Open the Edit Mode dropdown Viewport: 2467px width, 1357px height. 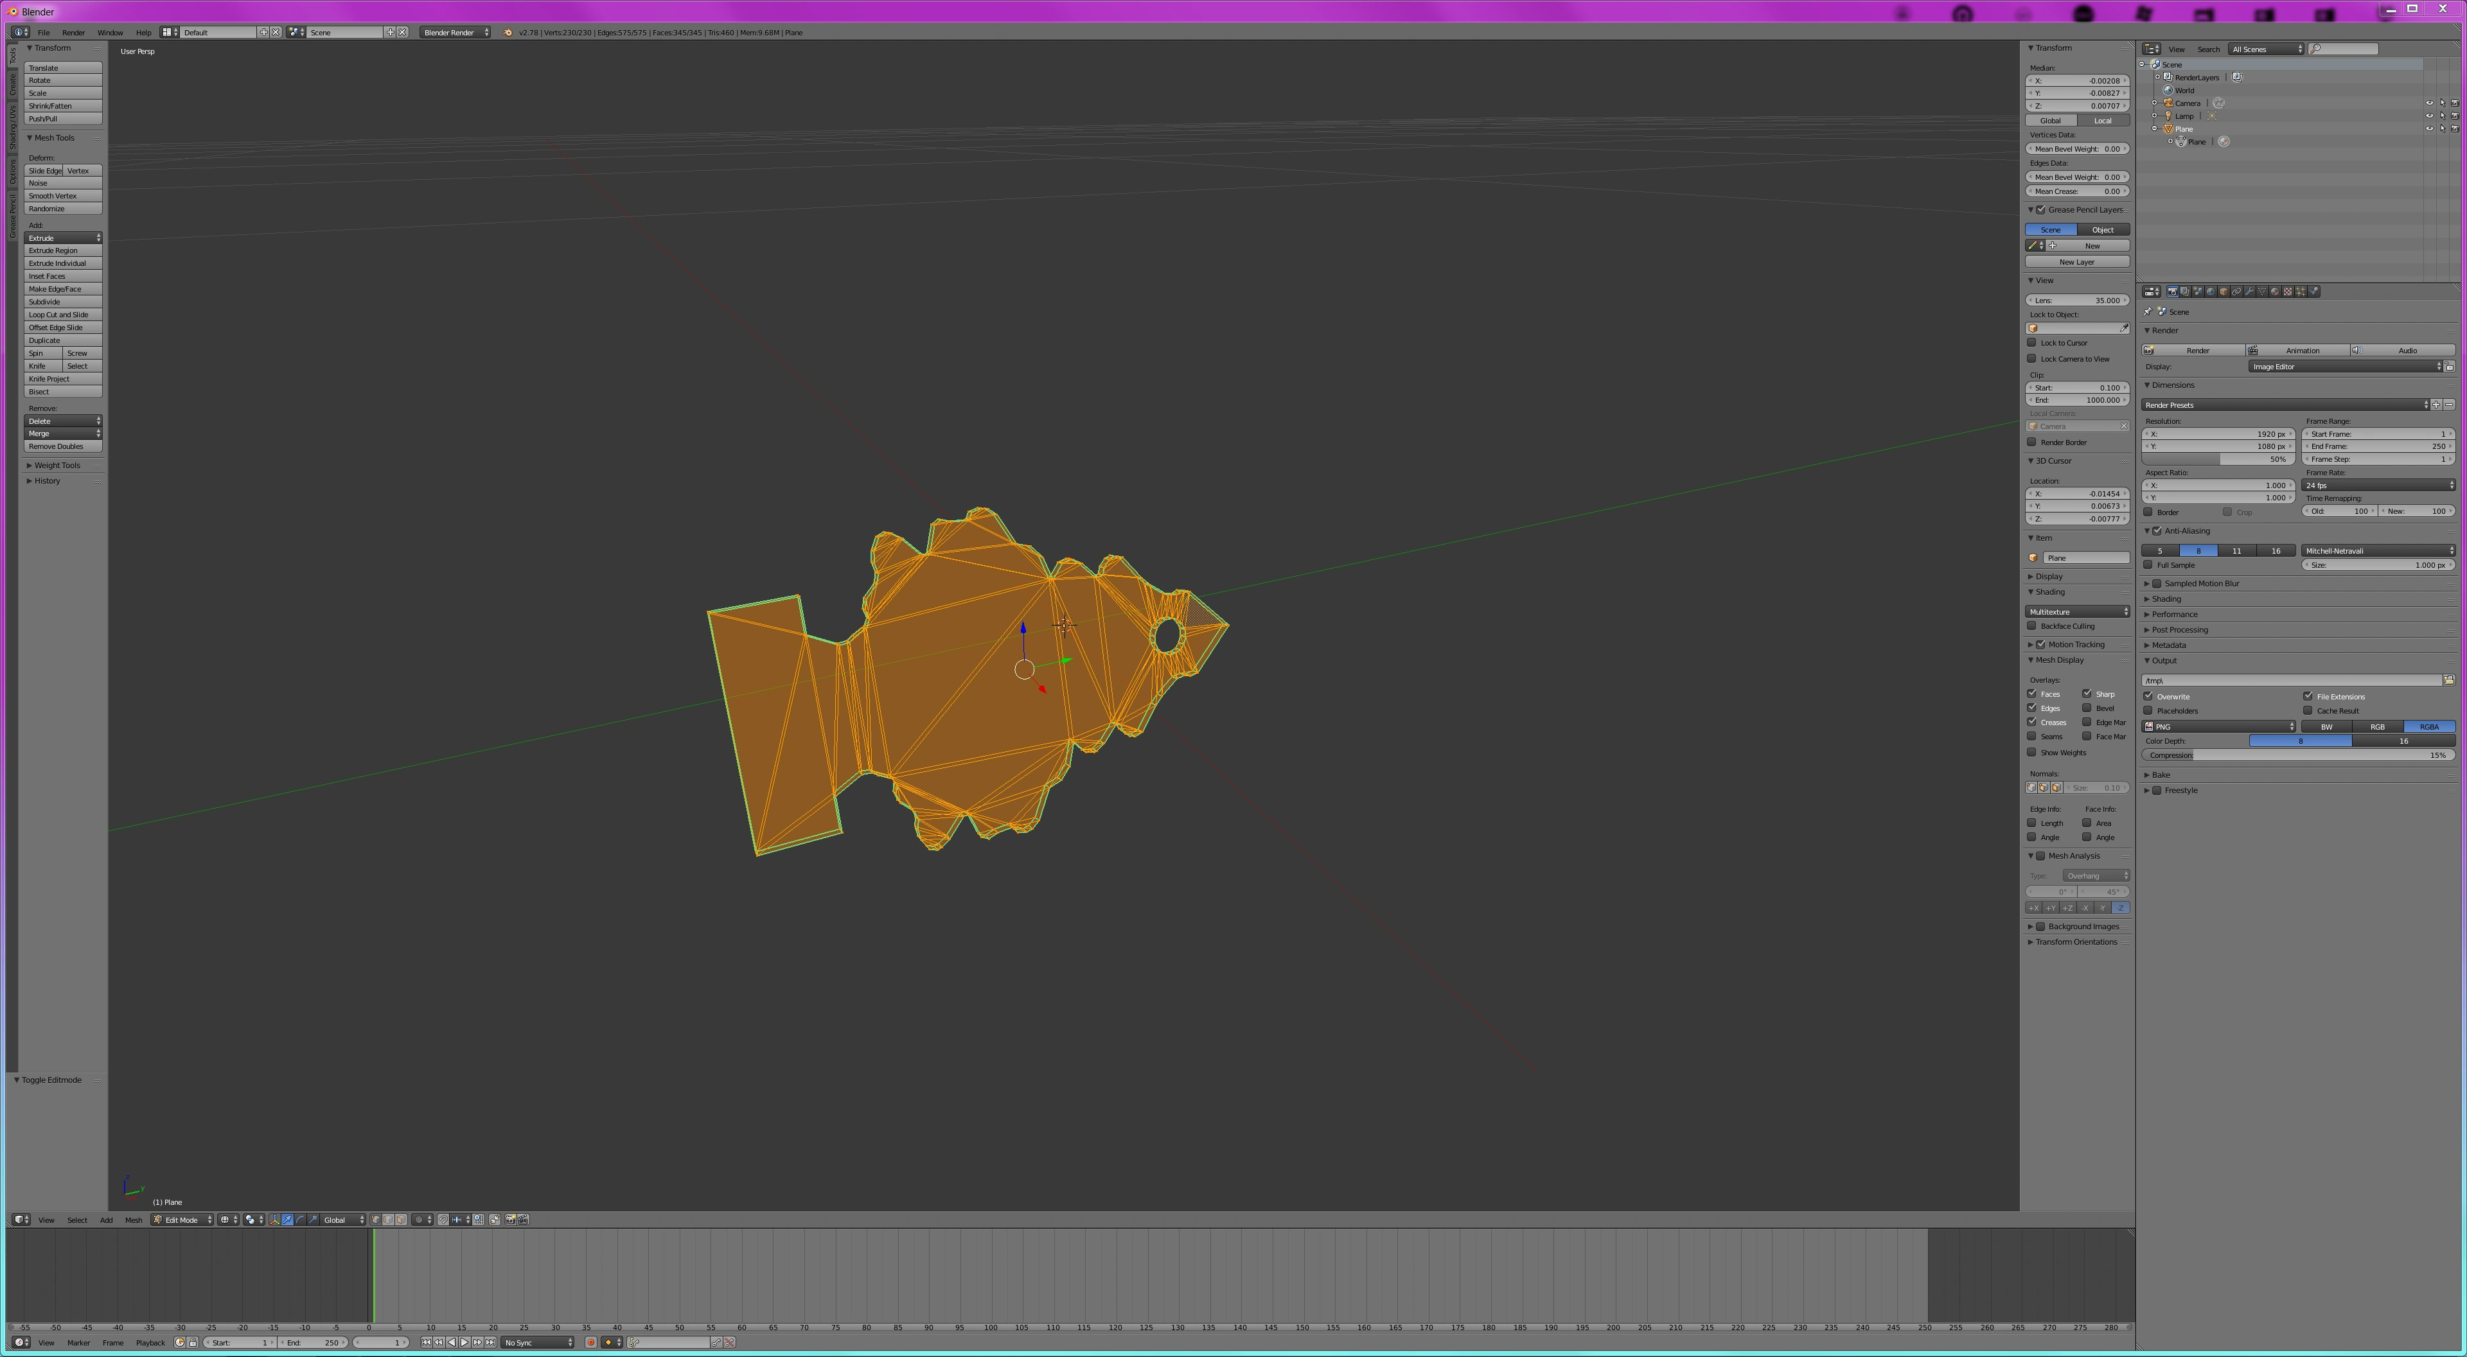tap(182, 1220)
